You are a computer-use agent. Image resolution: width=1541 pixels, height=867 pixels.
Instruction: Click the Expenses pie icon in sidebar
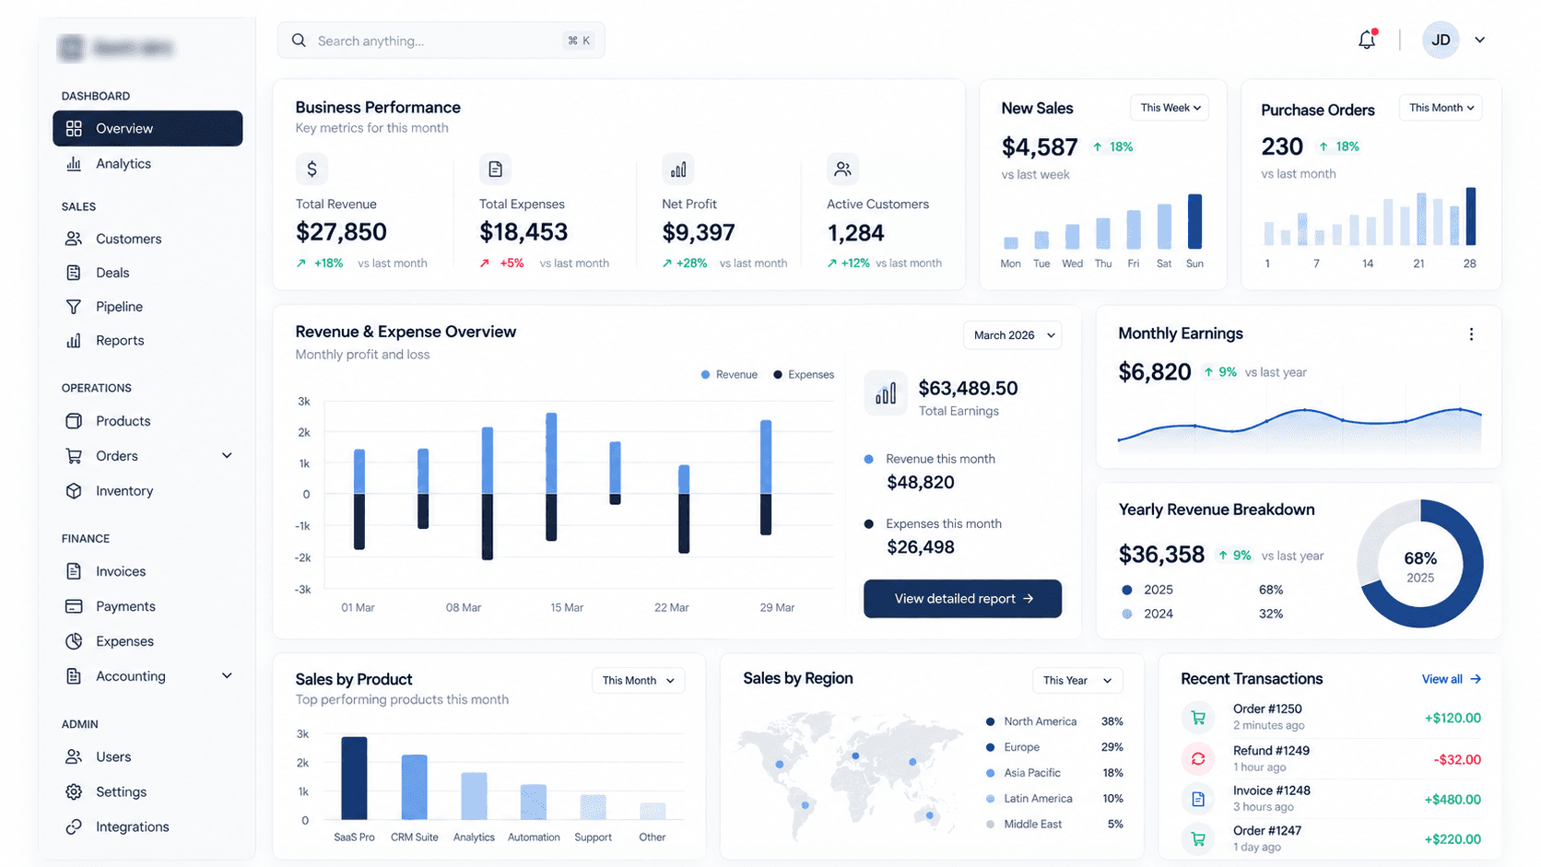click(x=74, y=641)
